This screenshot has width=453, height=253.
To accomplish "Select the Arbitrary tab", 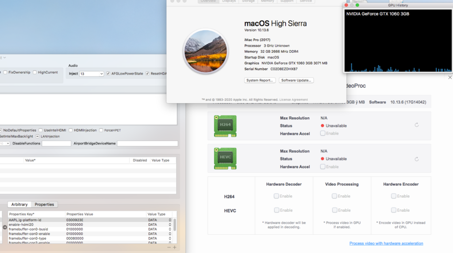I will (x=19, y=204).
